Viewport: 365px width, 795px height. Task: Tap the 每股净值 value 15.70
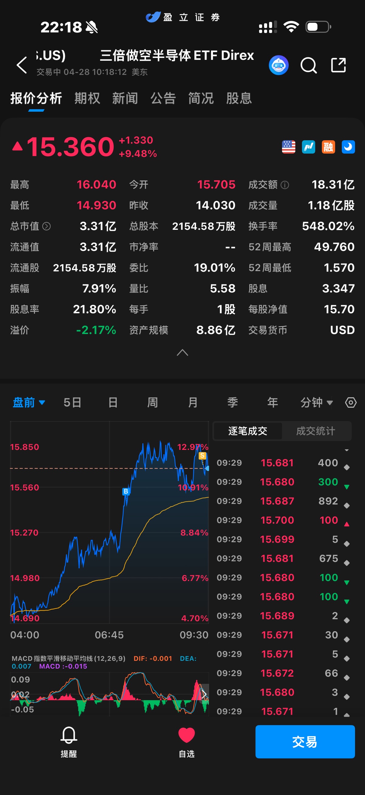(339, 309)
